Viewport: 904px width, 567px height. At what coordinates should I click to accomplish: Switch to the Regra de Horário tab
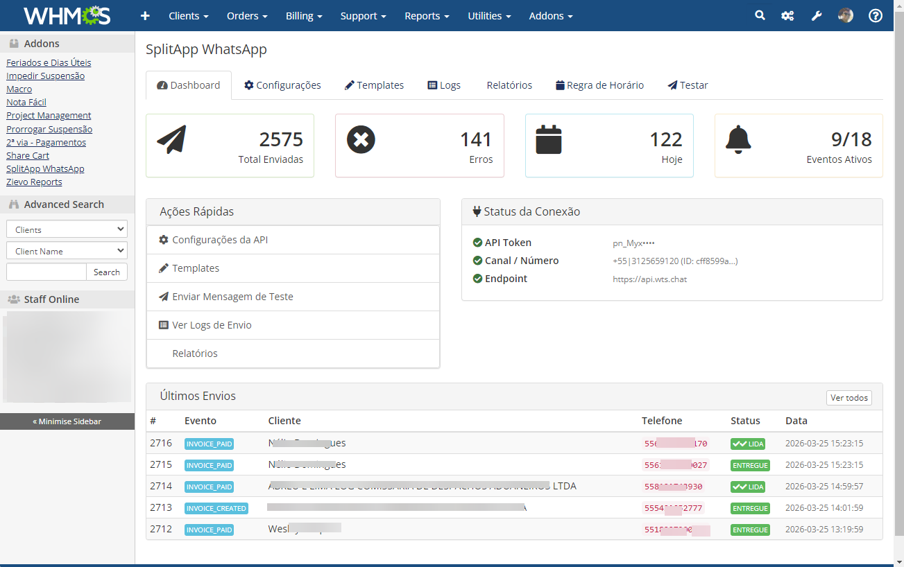click(599, 85)
